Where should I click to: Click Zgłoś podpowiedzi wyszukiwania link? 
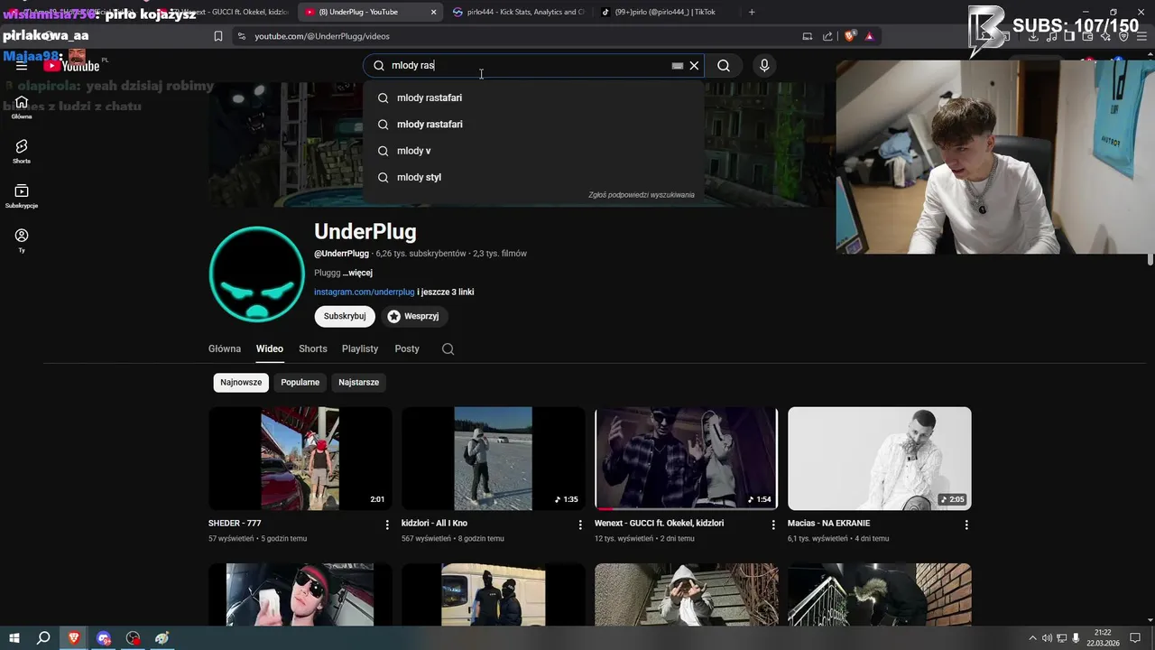click(x=642, y=195)
